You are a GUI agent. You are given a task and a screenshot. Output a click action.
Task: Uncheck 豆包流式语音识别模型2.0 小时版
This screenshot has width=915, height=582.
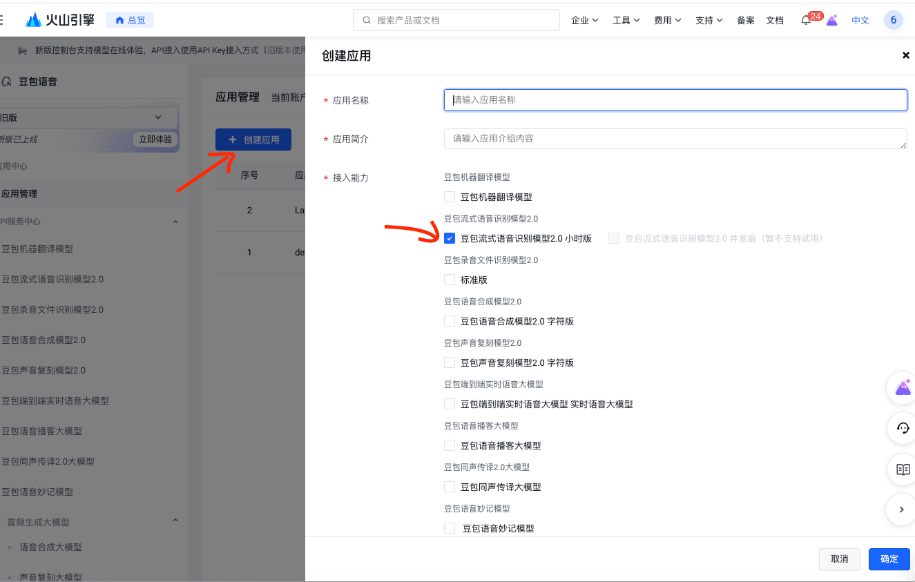[450, 238]
